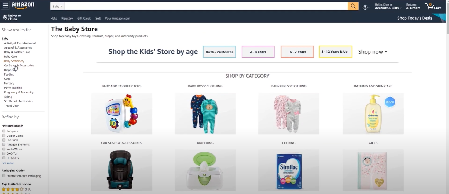The width and height of the screenshot is (449, 194).
Task: Click the Amazon logo
Action: coord(23,6)
